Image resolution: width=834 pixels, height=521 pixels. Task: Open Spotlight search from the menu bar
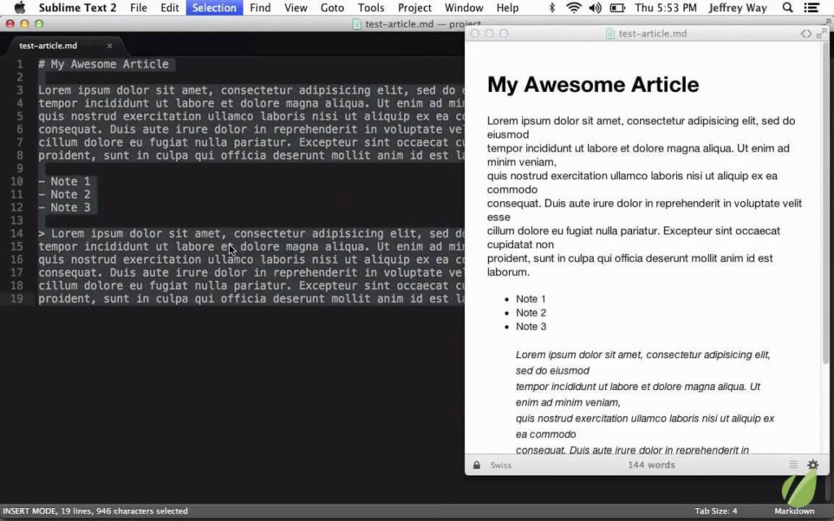pyautogui.click(x=787, y=7)
